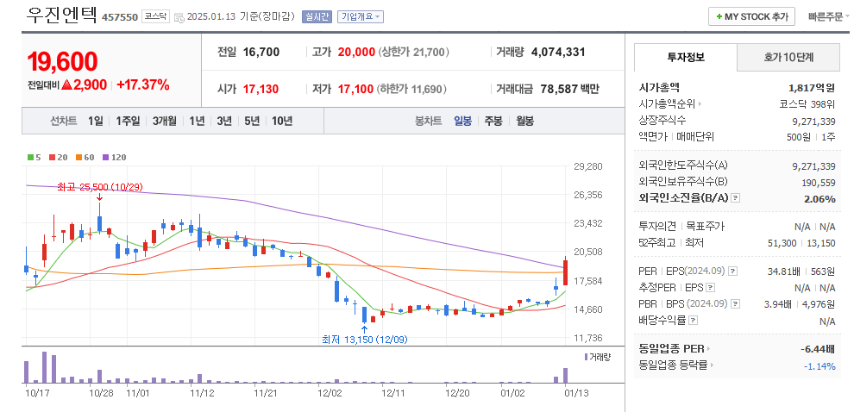Viewport: 854px width, 412px height.
Task: Click the MY STOCK 추가 button
Action: 751,17
